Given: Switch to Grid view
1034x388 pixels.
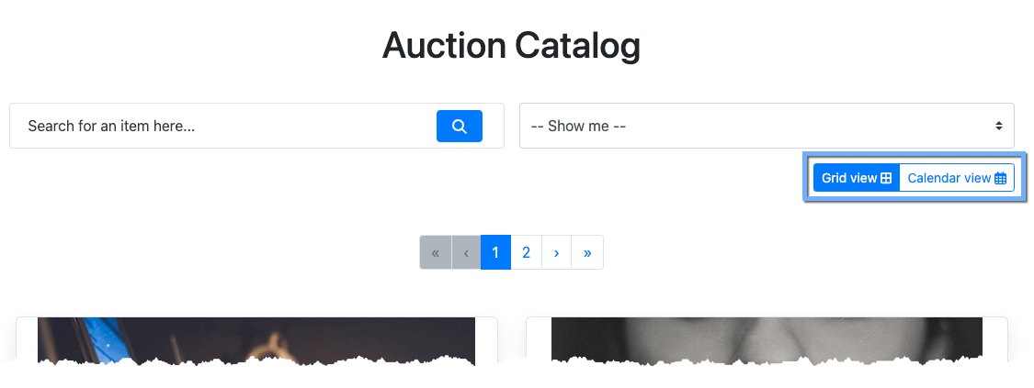Looking at the screenshot, I should 849,178.
